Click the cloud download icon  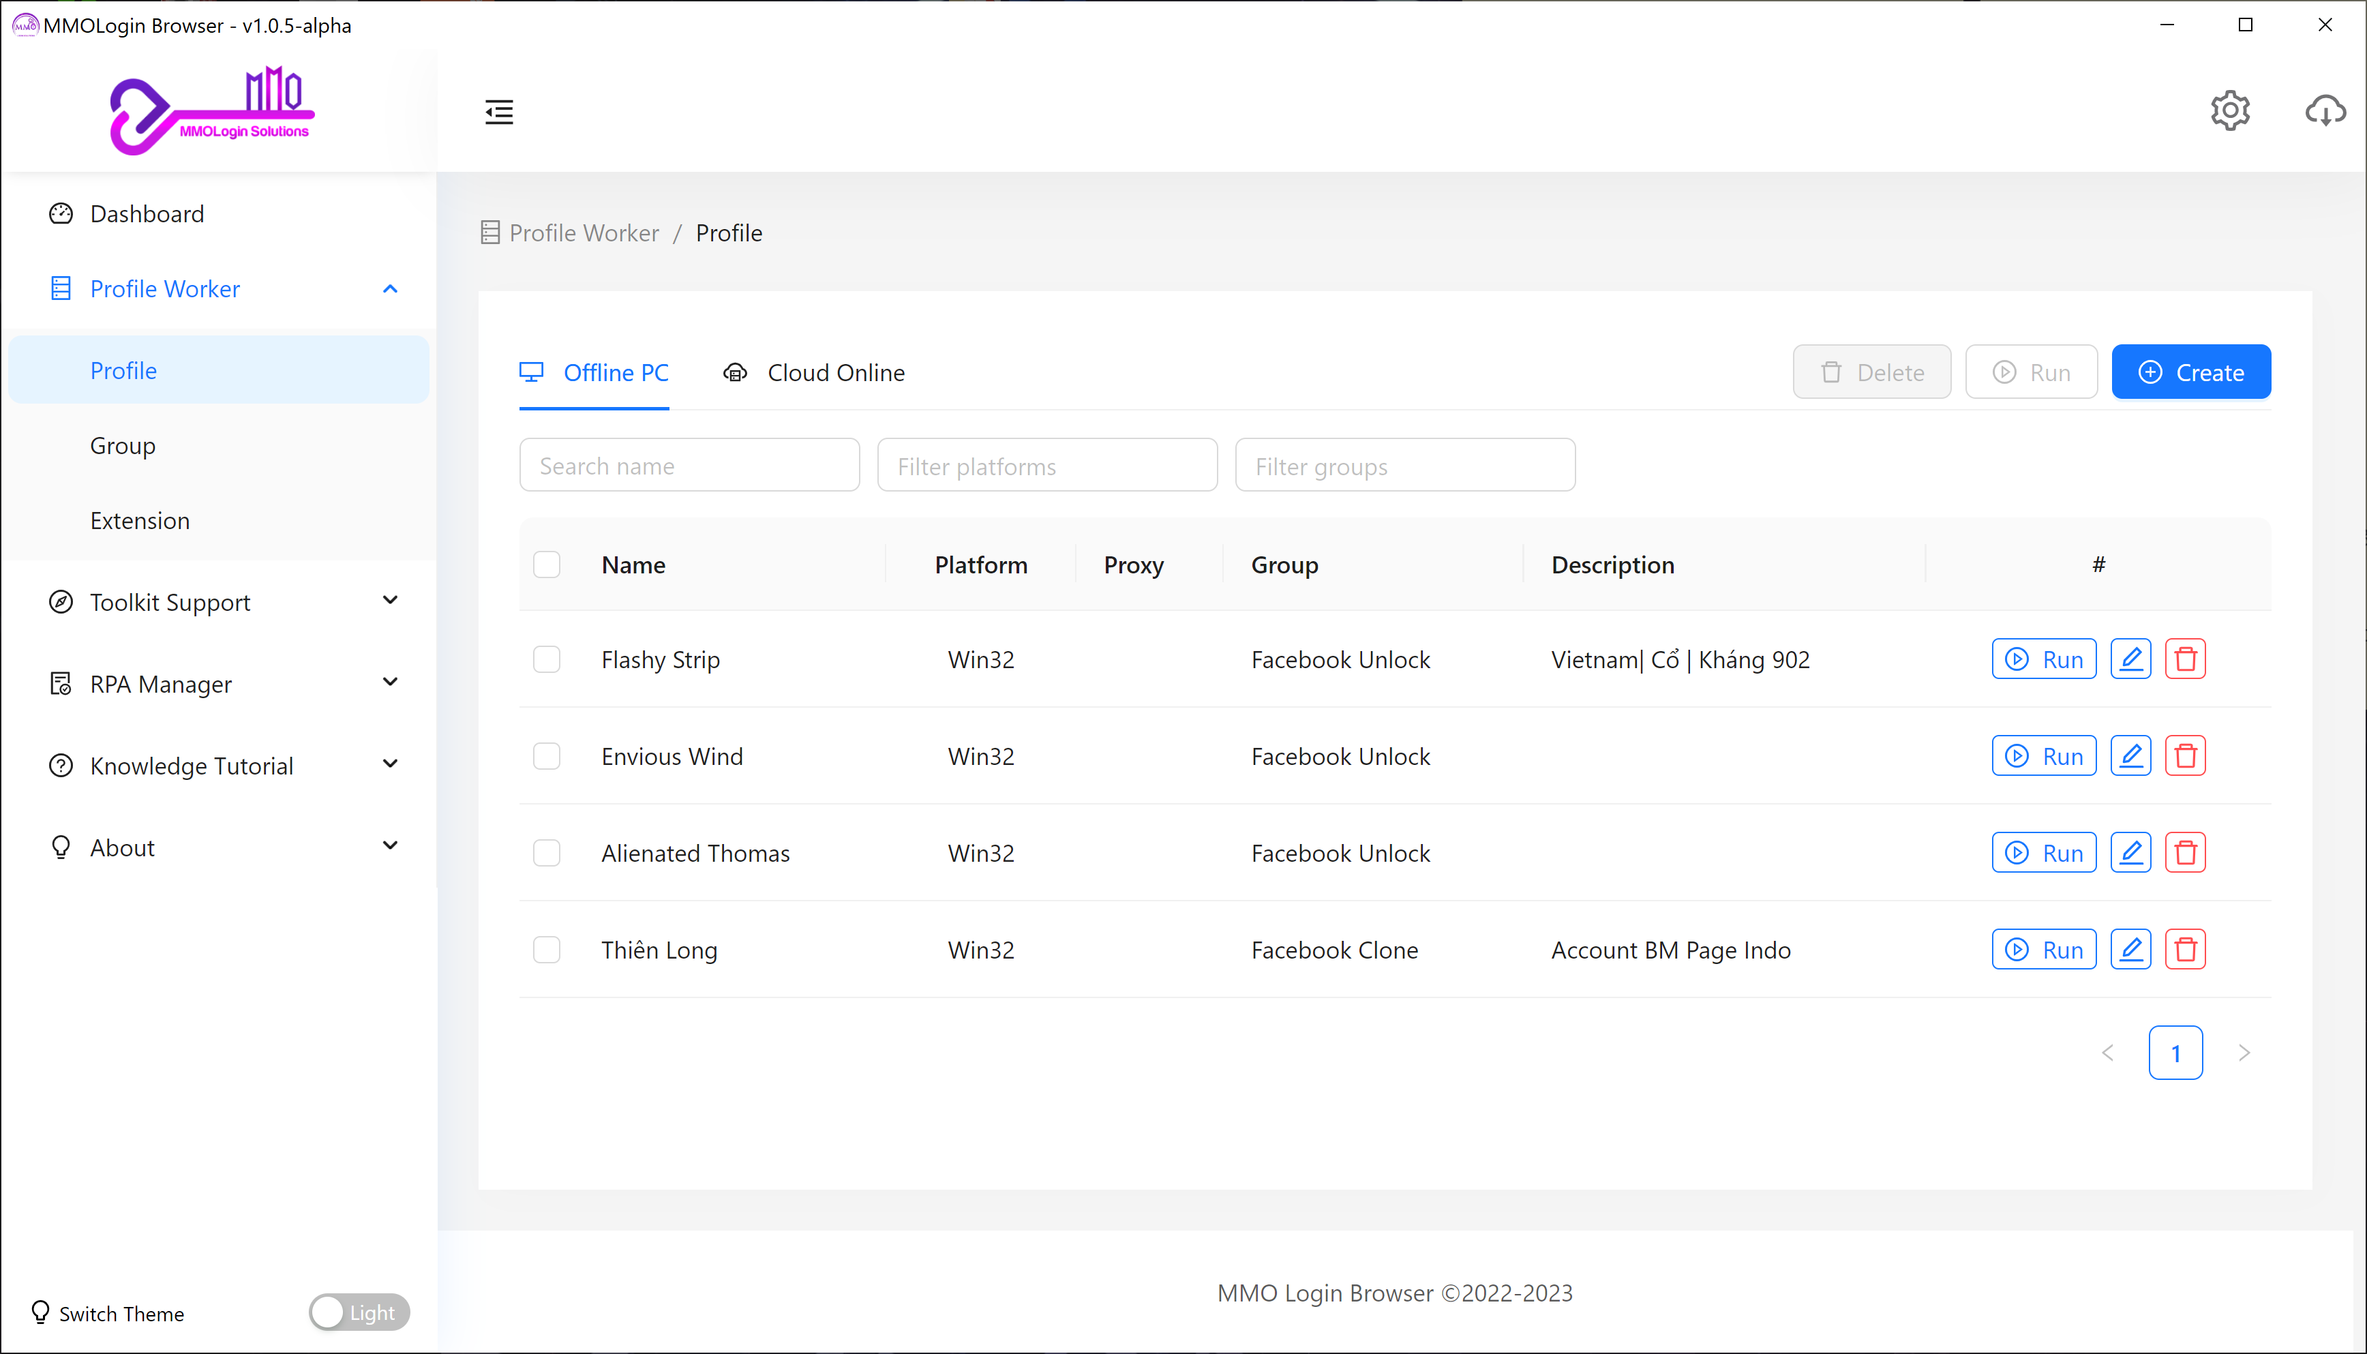point(2324,112)
